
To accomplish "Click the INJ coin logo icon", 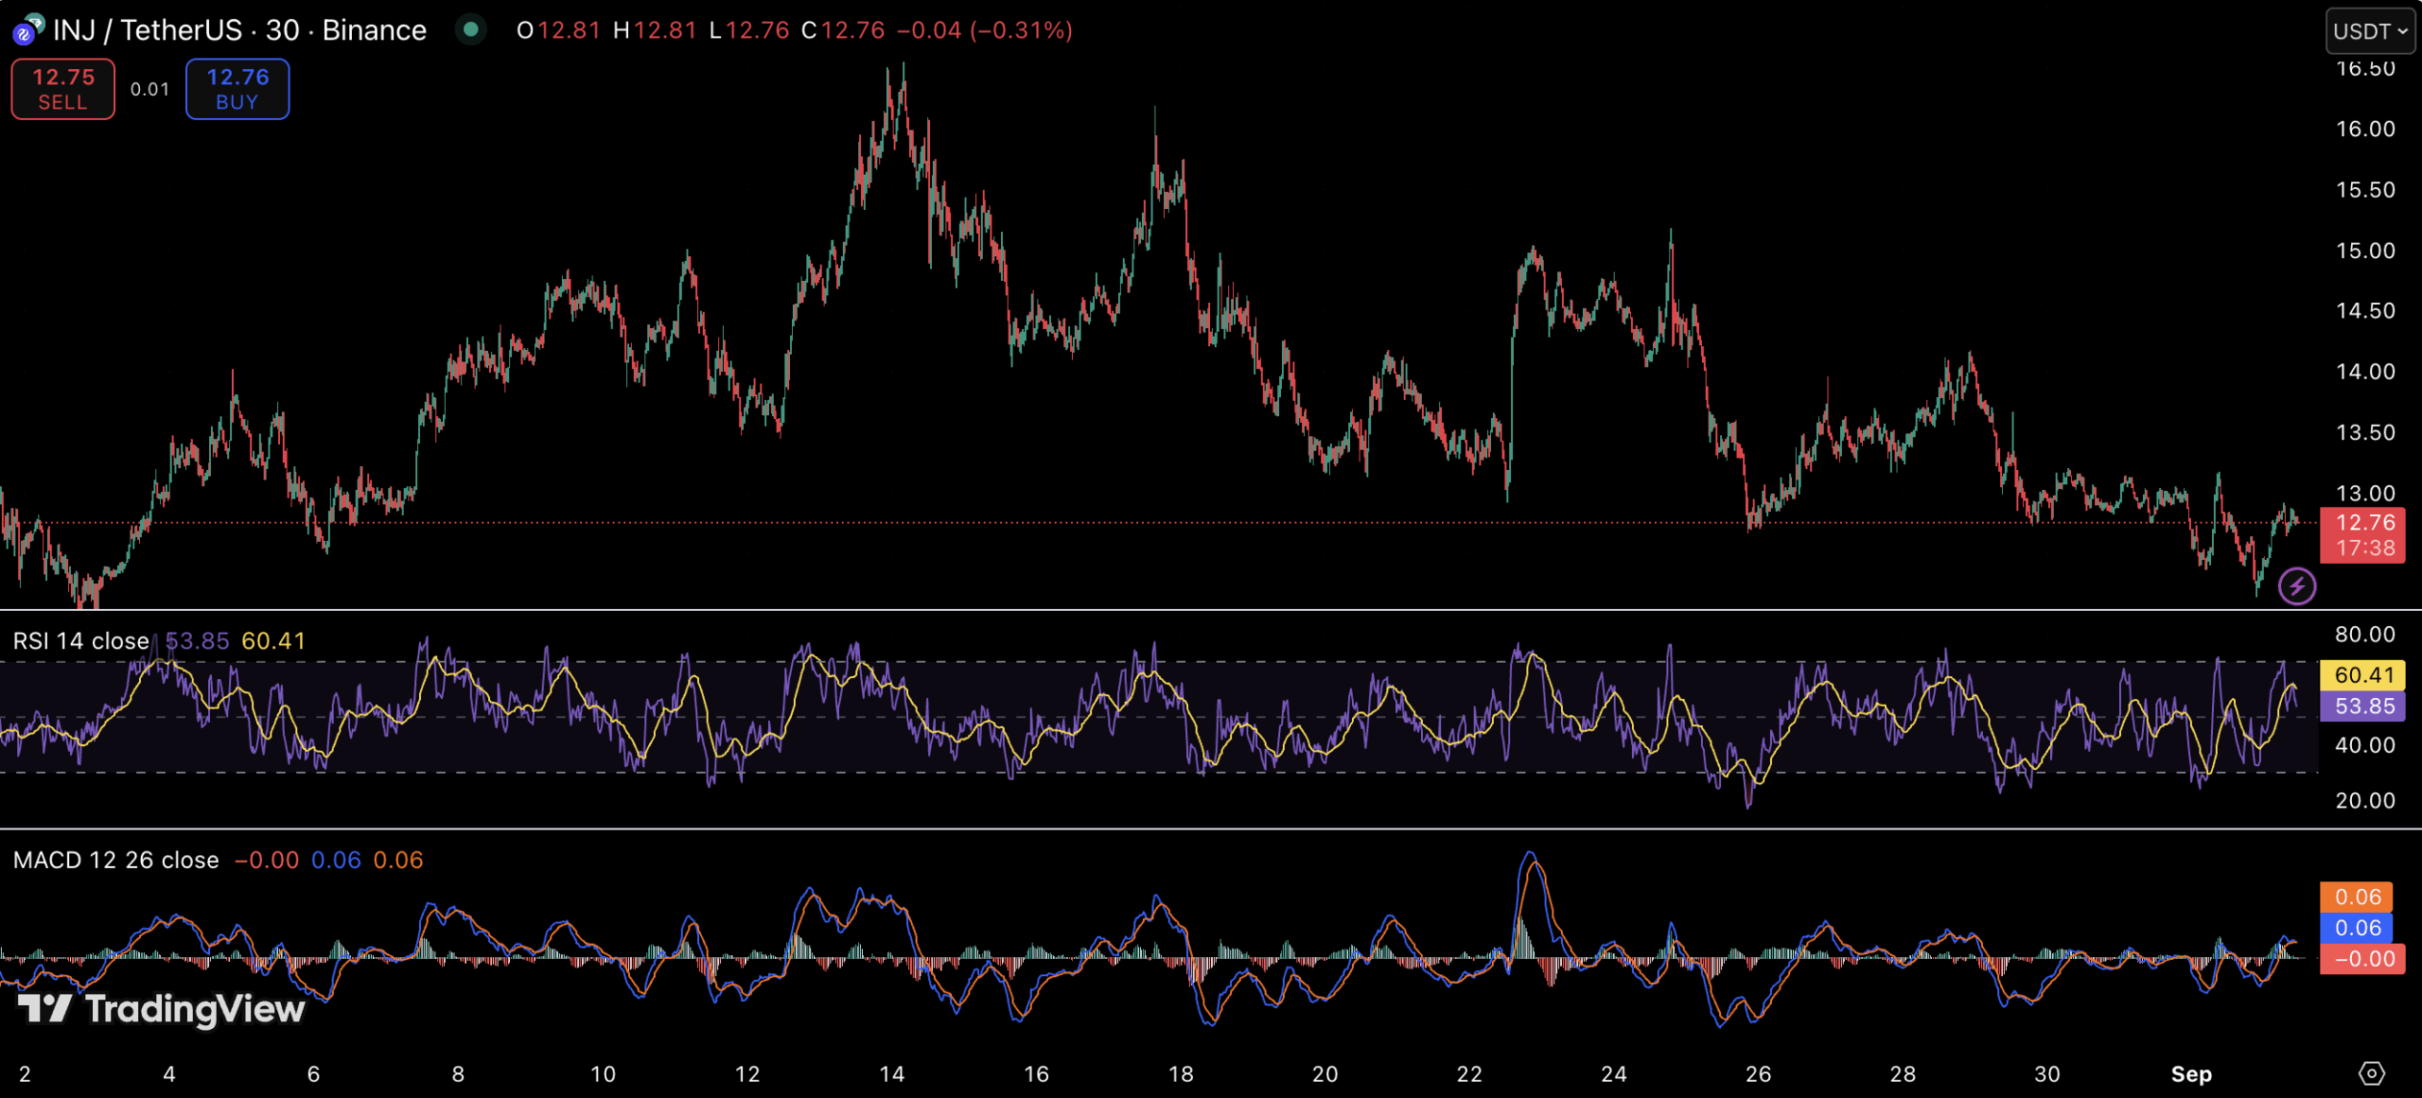I will (x=26, y=30).
